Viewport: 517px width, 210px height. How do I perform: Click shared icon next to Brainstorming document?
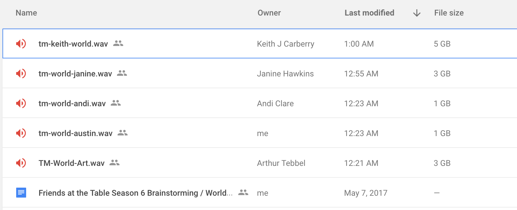pyautogui.click(x=243, y=193)
